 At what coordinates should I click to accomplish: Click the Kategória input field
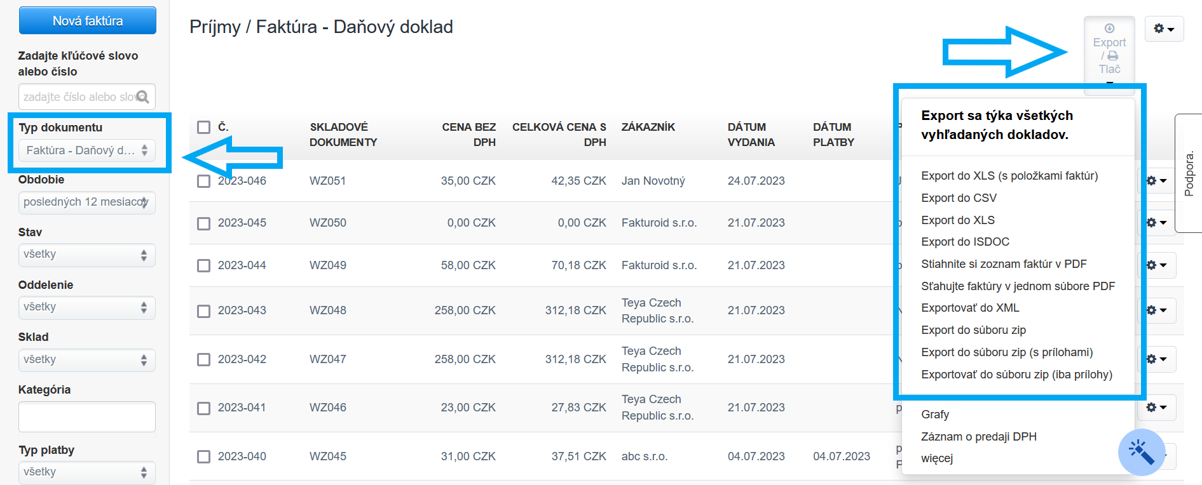click(86, 416)
